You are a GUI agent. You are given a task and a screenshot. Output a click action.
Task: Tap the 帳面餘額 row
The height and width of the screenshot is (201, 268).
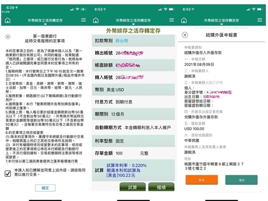pos(133,65)
